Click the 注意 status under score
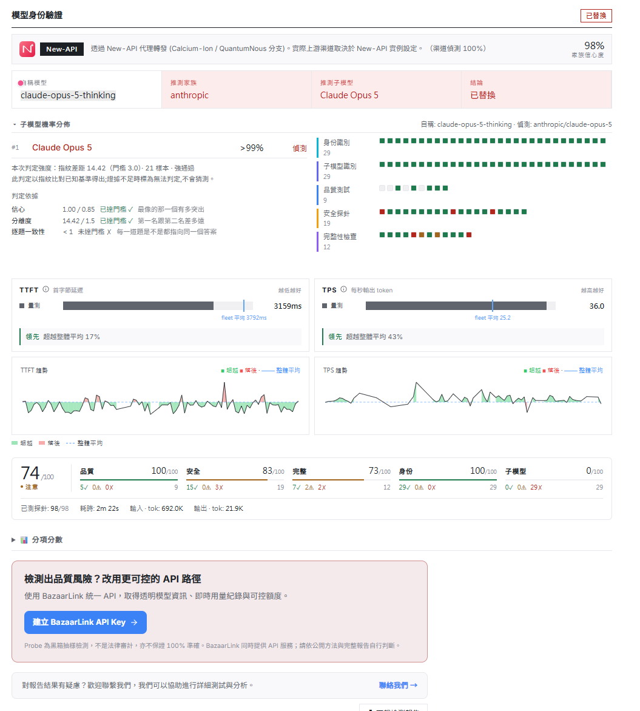The image size is (640, 711). click(x=30, y=487)
